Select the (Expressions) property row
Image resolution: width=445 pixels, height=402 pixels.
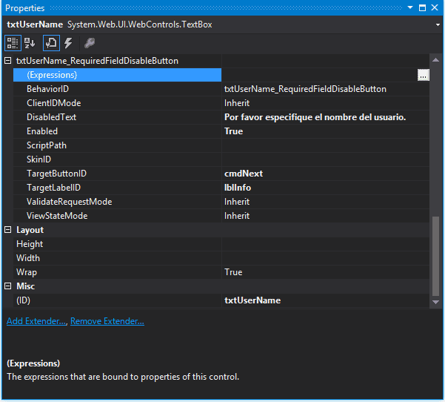tap(117, 75)
